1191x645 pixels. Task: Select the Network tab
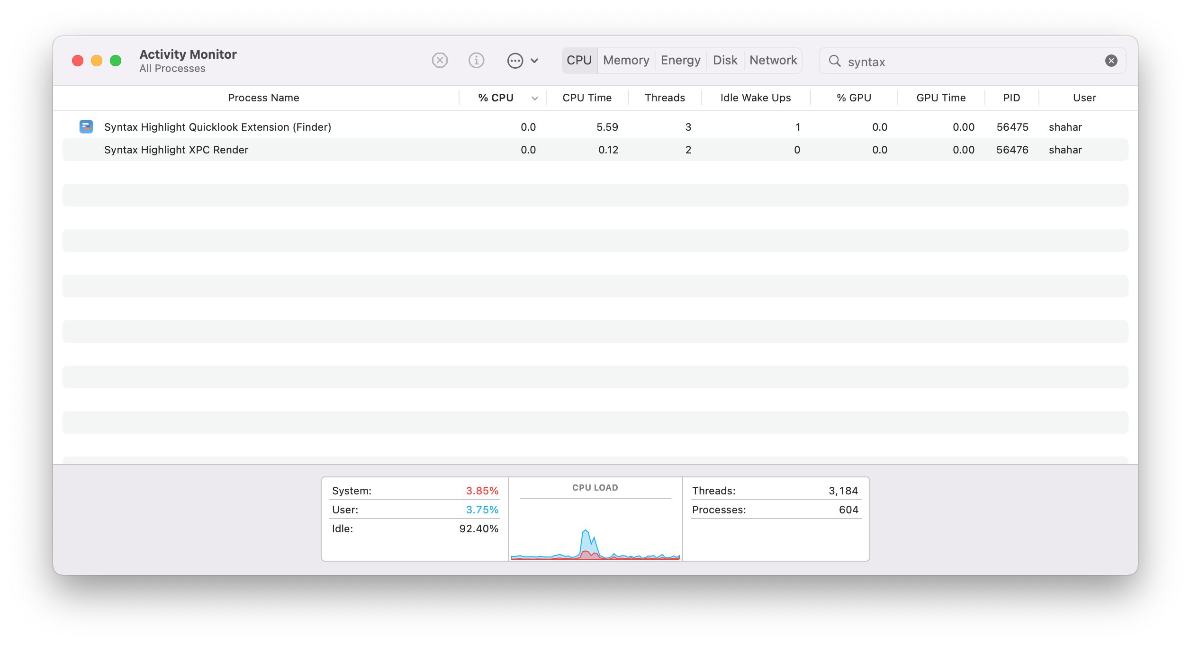point(773,60)
